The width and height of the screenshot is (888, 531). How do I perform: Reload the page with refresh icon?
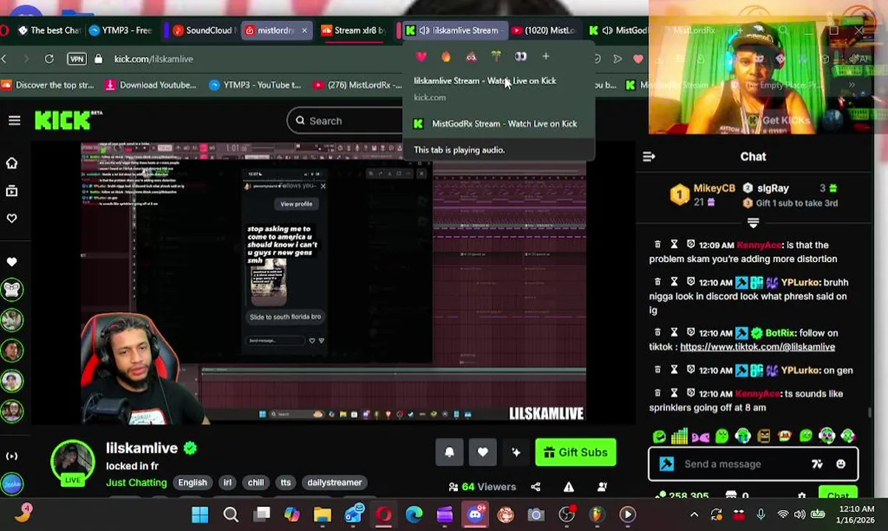[49, 58]
